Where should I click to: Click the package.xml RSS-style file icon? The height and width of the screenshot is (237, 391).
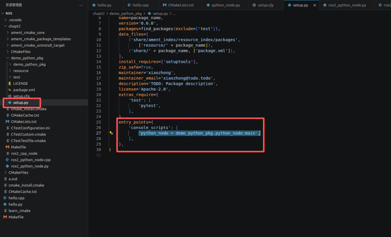[10, 90]
